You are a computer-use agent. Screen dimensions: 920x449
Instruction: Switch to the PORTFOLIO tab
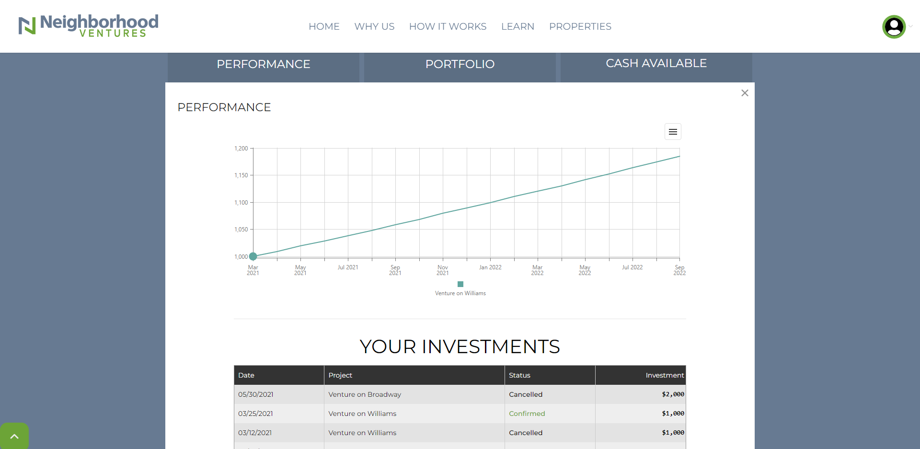tap(460, 64)
